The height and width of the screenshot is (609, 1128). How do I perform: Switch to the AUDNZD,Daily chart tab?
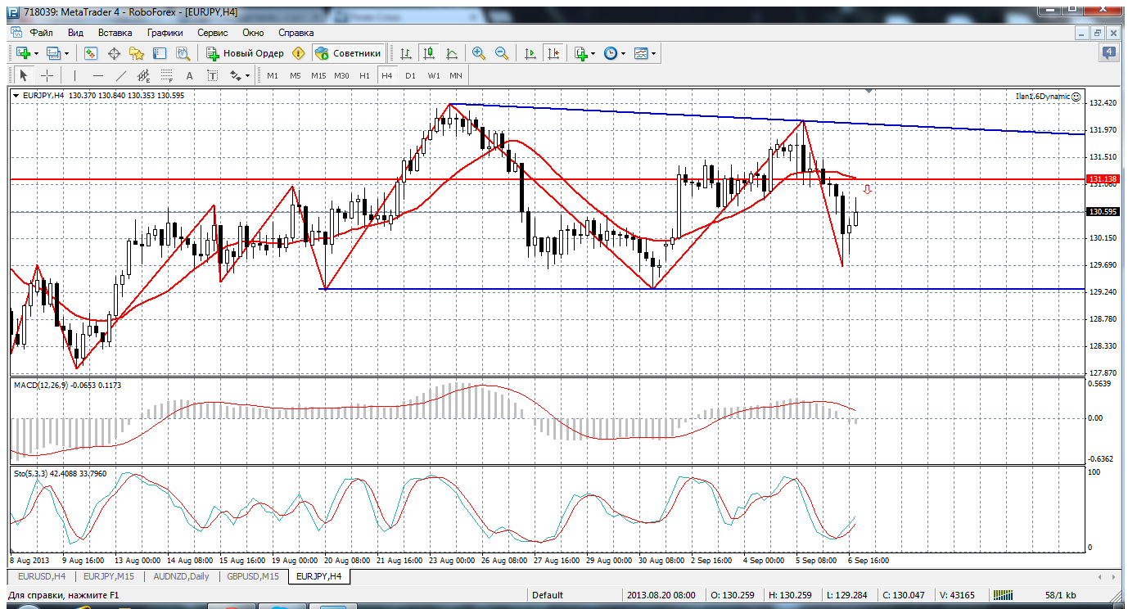180,576
